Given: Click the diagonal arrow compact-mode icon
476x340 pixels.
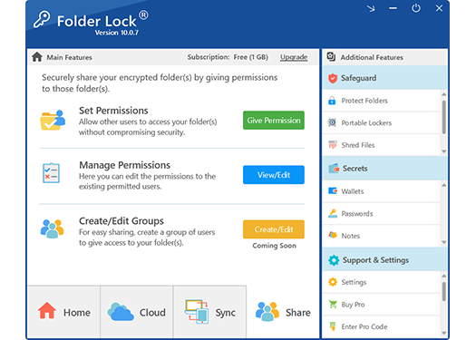Looking at the screenshot, I should 371,8.
